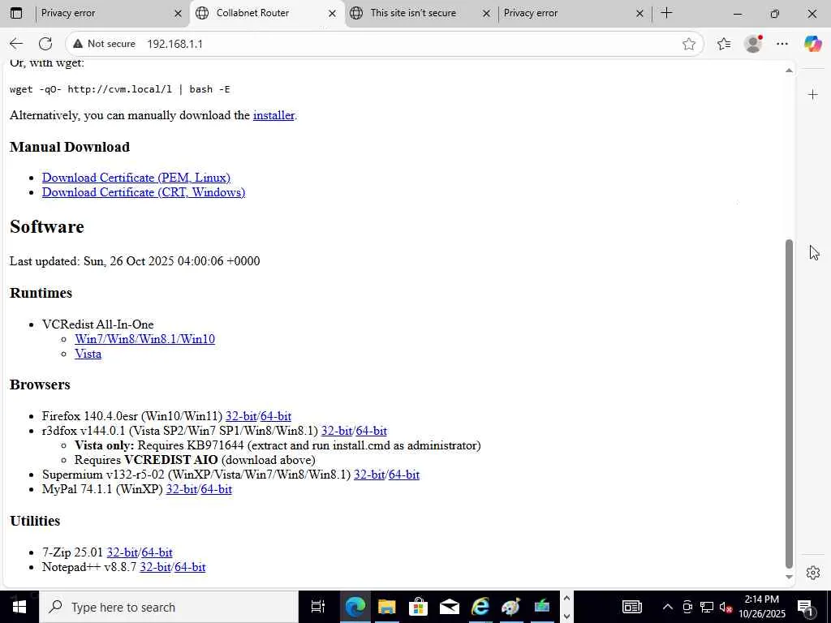Download MyPal 74.1.1 32-bit
The image size is (831, 623).
182,489
